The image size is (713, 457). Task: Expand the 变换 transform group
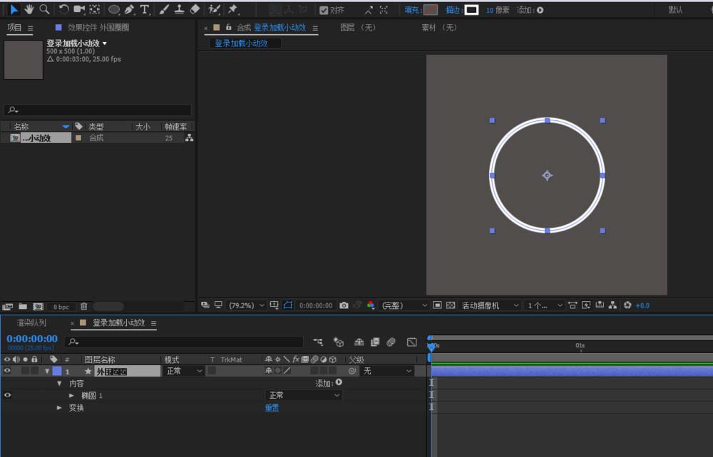click(x=59, y=408)
